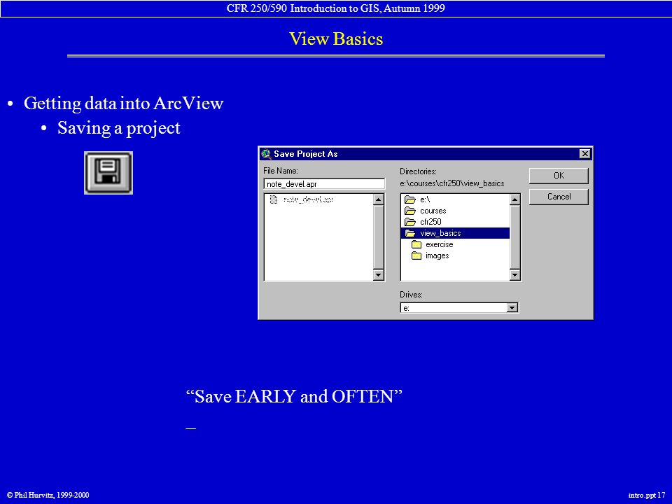Select the images directory
The width and height of the screenshot is (672, 504).
click(437, 255)
